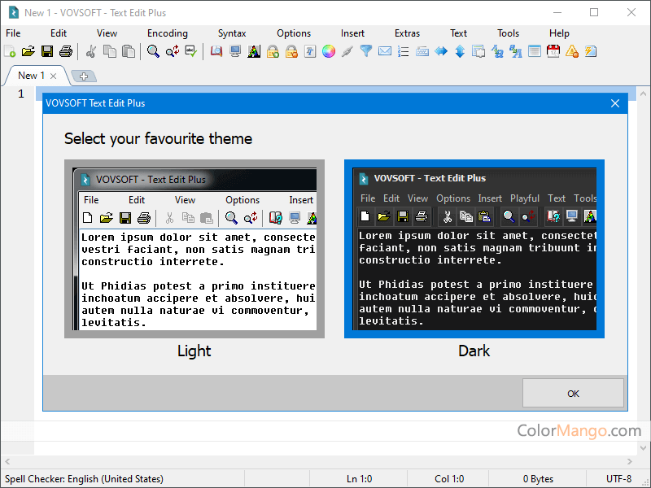
Task: Select the Dark theme preview
Action: coord(474,249)
